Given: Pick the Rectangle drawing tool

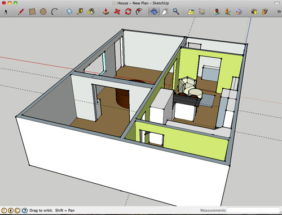Looking at the screenshot, I should [32, 12].
